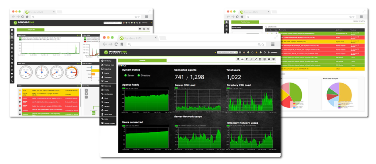The width and height of the screenshot is (376, 164).
Task: Click the camera icon in dashboard toolbar
Action: 269,59
